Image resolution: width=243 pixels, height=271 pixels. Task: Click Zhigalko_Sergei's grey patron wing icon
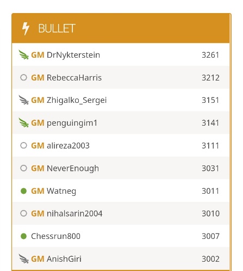23,100
